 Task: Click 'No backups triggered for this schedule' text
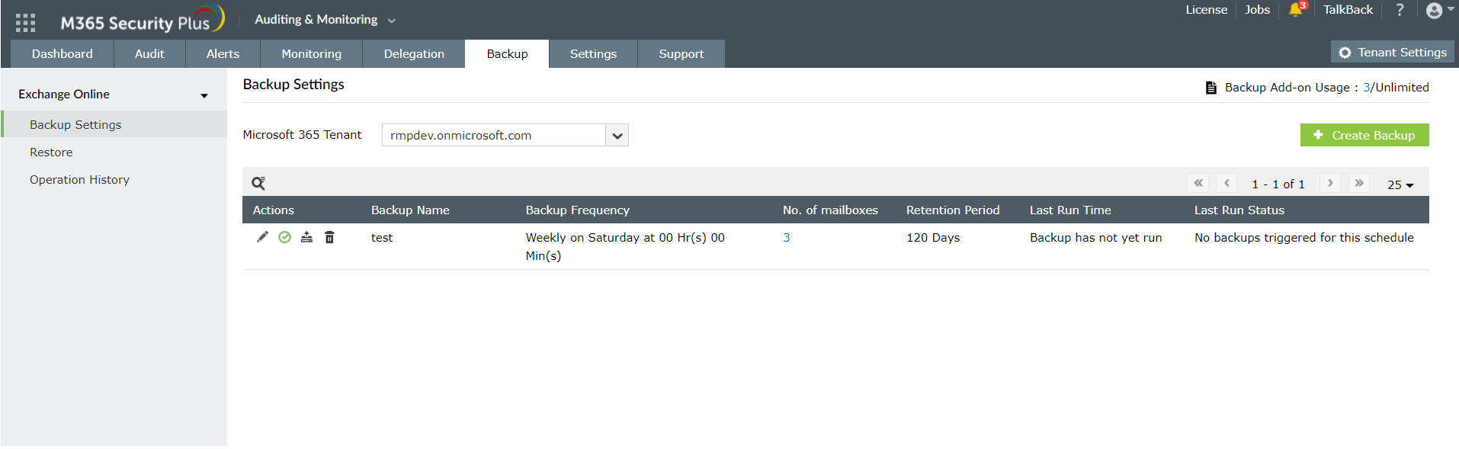pyautogui.click(x=1304, y=238)
